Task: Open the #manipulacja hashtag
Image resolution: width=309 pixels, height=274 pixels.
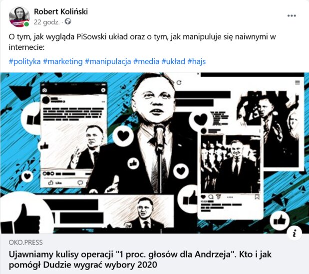Action: point(108,61)
